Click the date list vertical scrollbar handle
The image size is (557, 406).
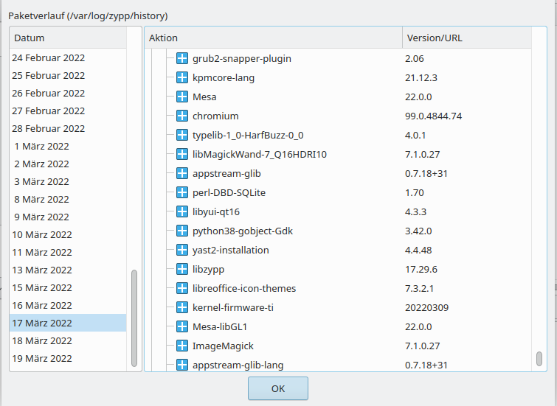click(134, 318)
